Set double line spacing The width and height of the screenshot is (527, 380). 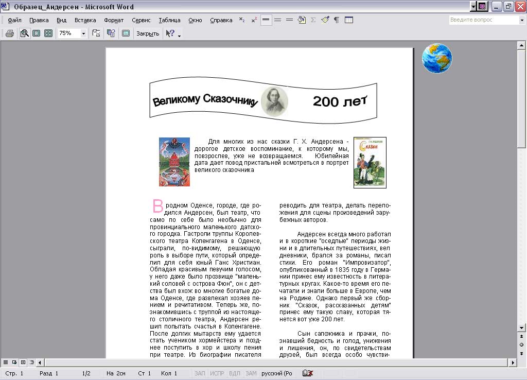[289, 20]
